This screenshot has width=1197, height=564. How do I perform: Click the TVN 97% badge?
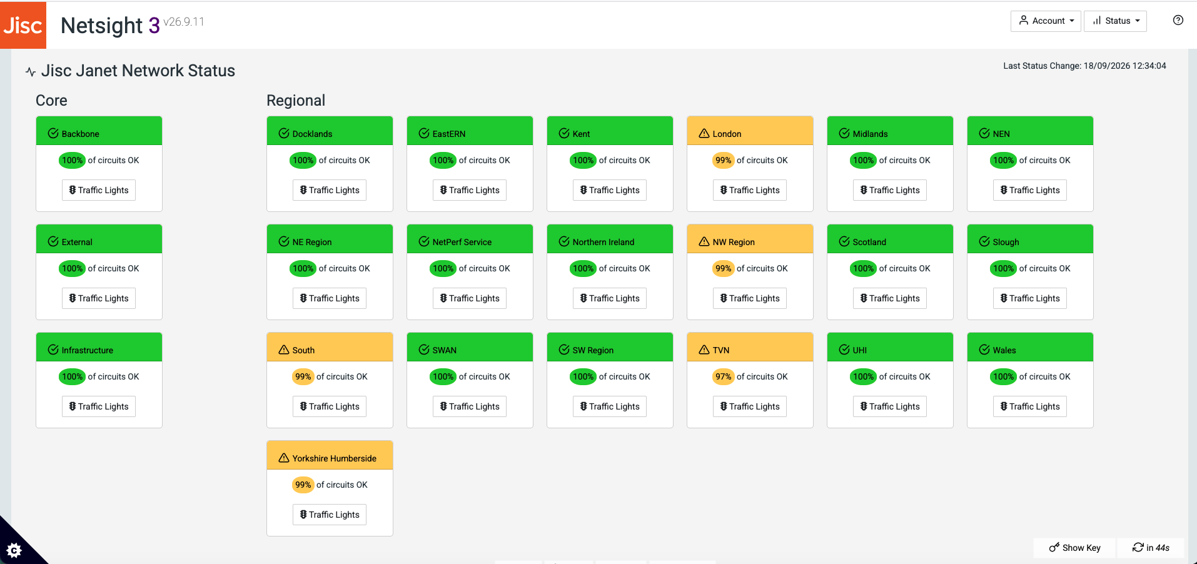pyautogui.click(x=724, y=376)
